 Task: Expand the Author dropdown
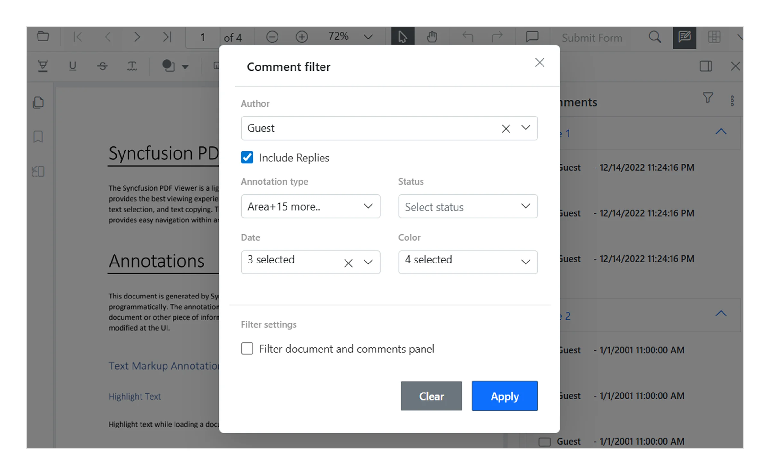(x=526, y=128)
